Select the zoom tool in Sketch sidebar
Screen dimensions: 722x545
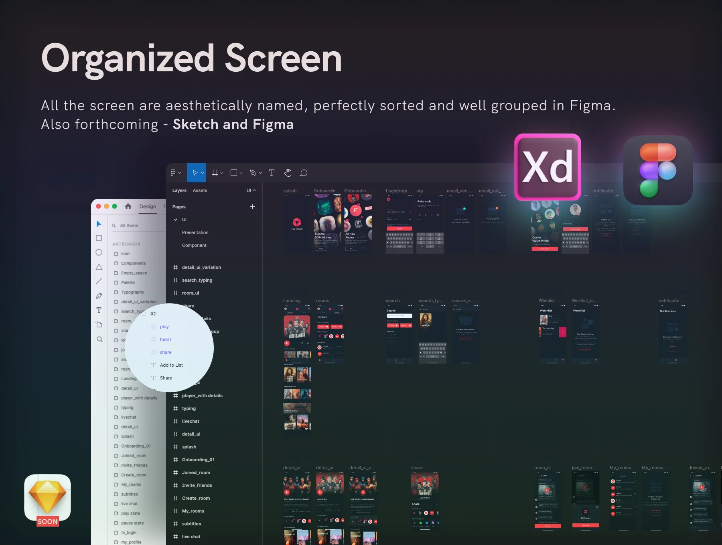tap(99, 339)
